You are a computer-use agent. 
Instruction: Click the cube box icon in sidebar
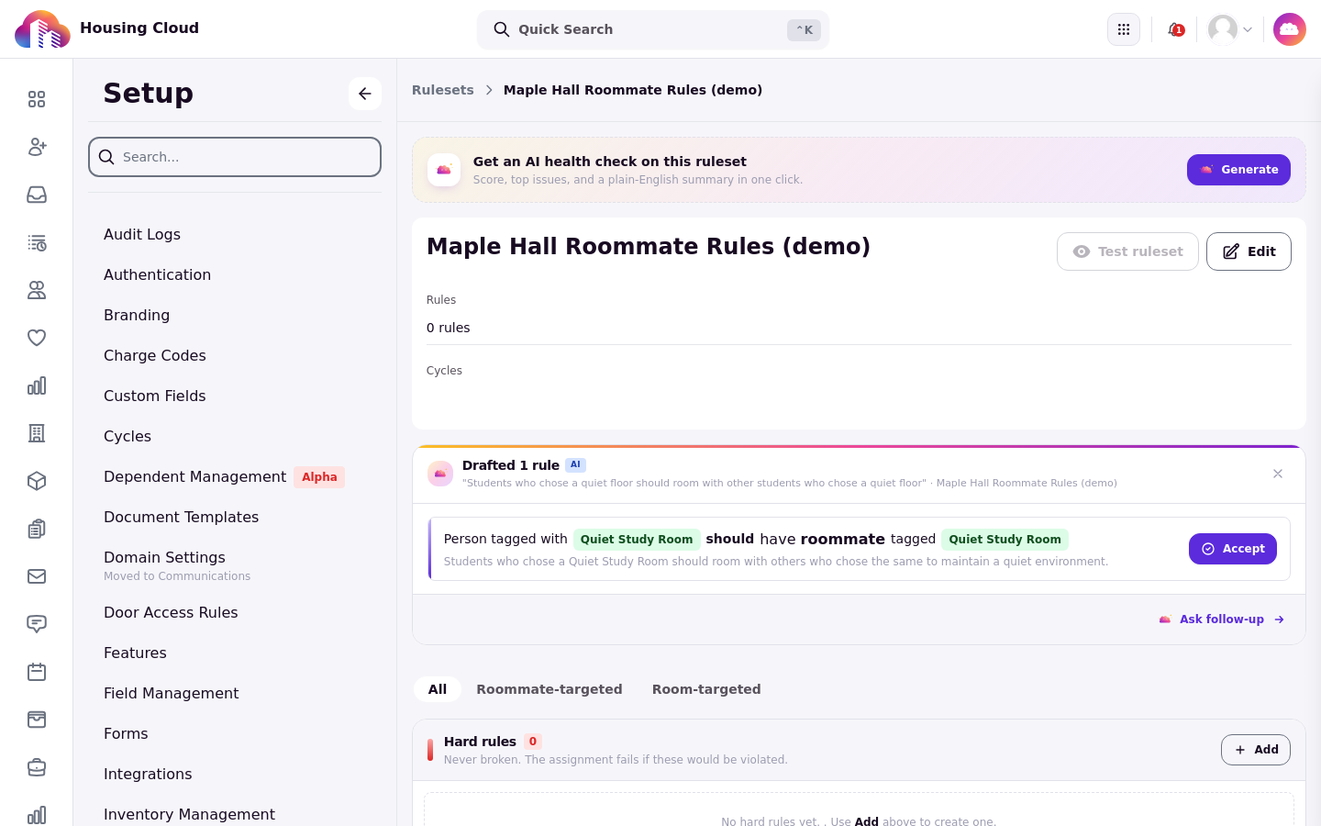coord(37,481)
